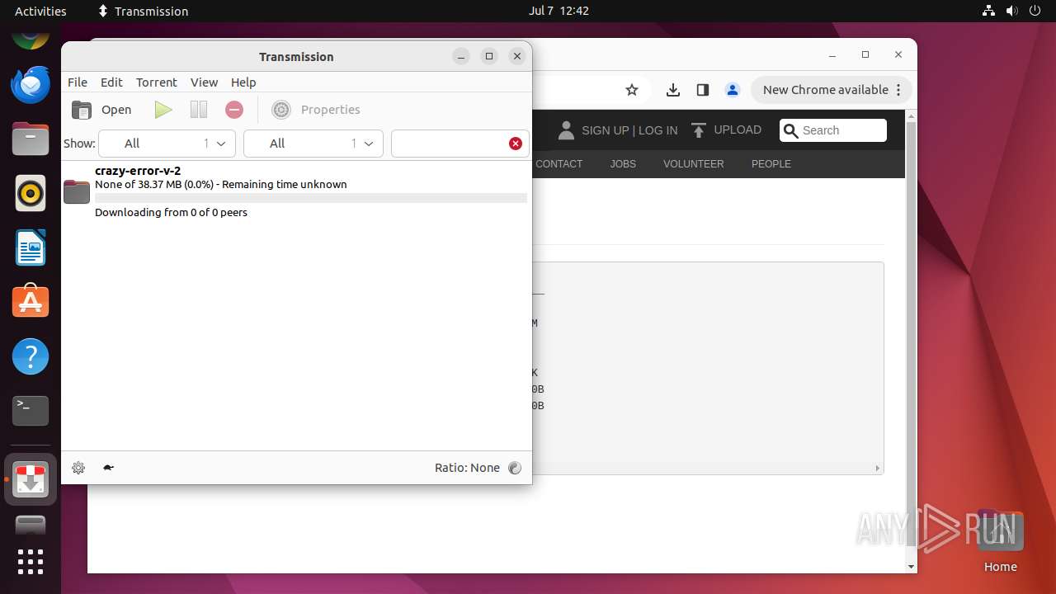
Task: Click the UPLOAD link on webpage
Action: (727, 130)
